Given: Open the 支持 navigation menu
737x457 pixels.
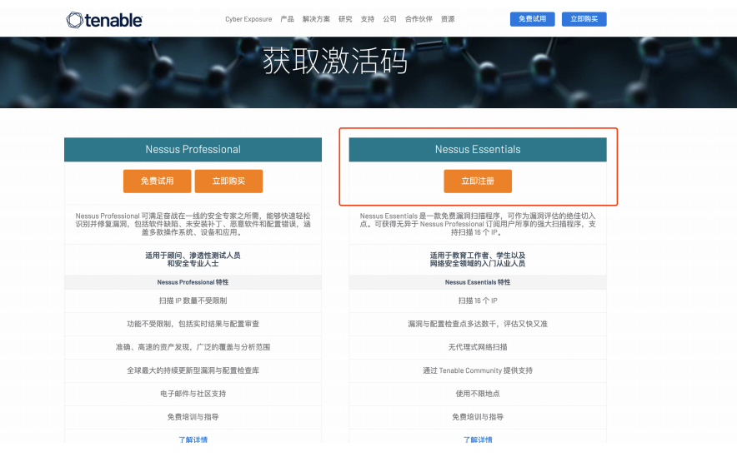Looking at the screenshot, I should [x=367, y=19].
